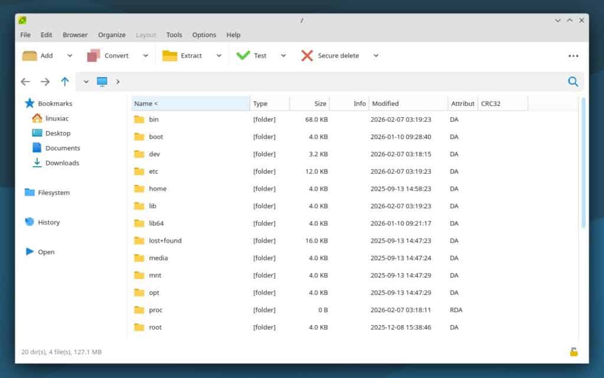Open the more options ellipsis menu
This screenshot has height=378, width=604.
tap(573, 55)
